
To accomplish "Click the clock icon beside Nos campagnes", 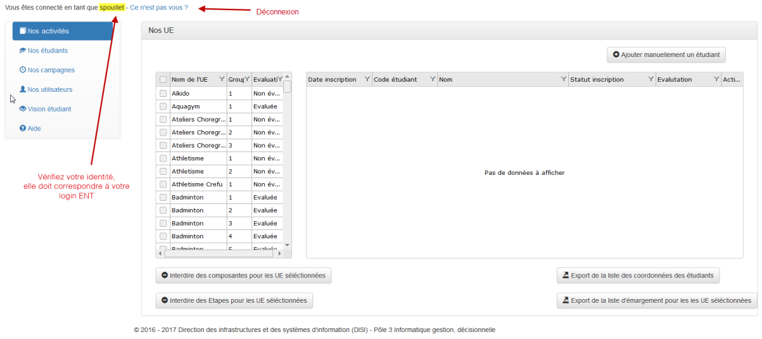I will click(23, 70).
